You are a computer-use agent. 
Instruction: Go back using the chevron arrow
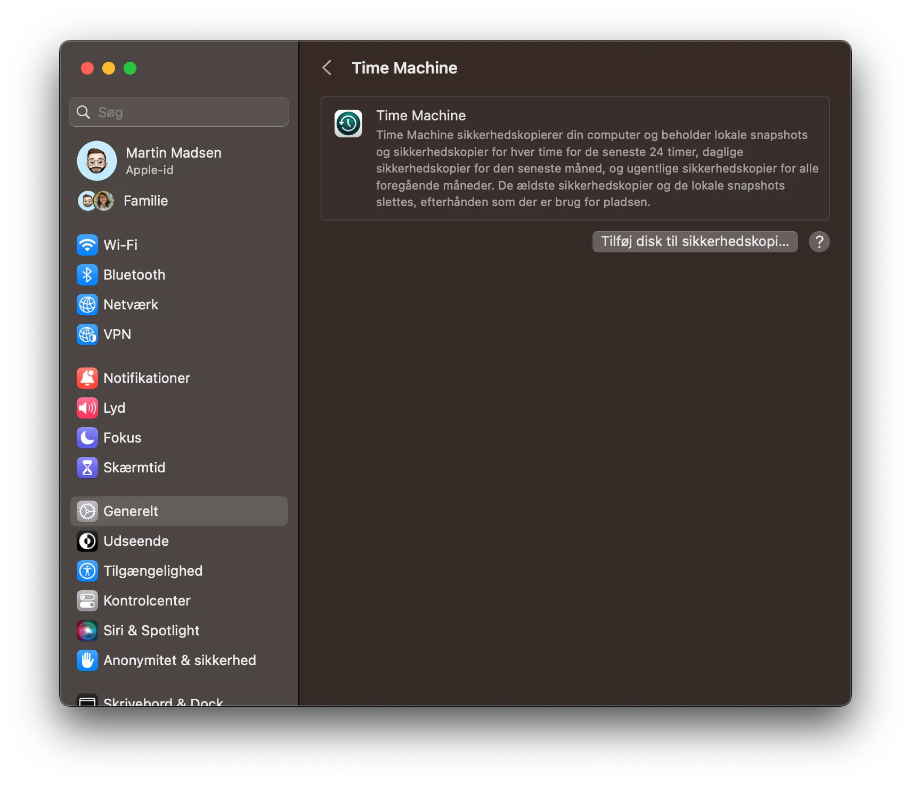click(327, 68)
